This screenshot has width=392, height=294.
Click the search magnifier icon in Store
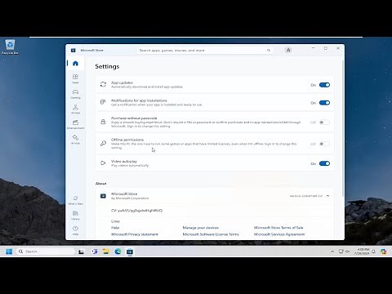[269, 50]
